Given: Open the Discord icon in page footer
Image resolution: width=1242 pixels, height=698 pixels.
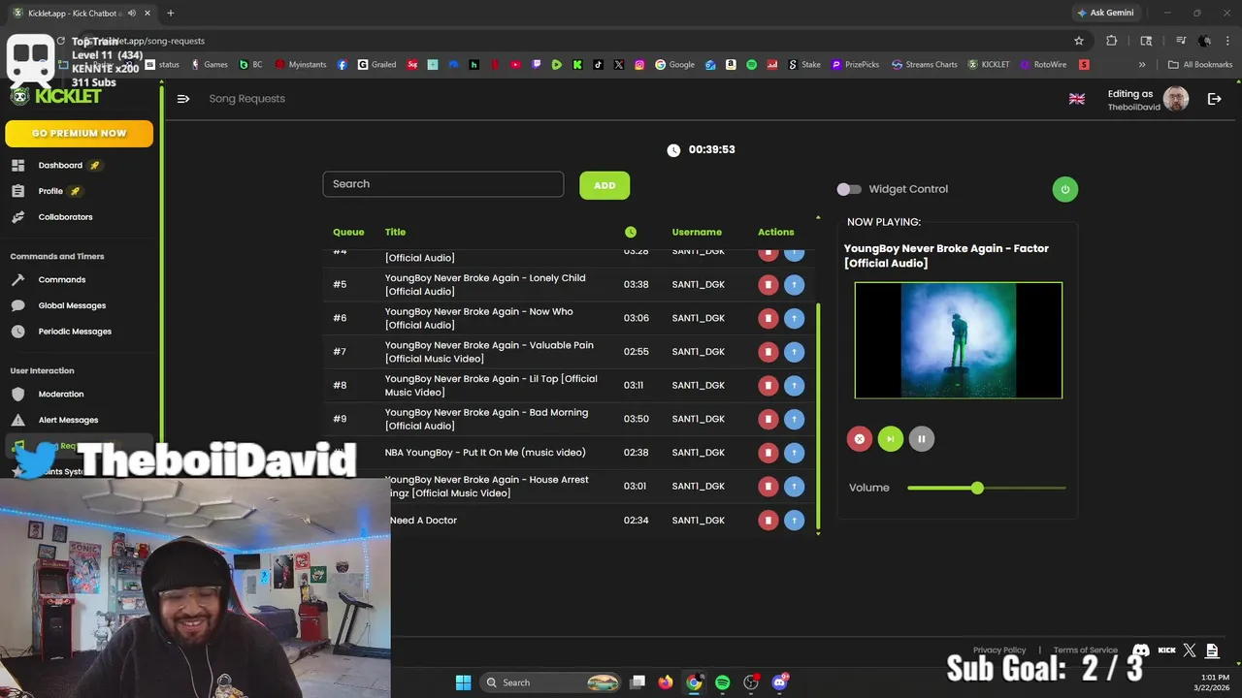Looking at the screenshot, I should 1141,650.
